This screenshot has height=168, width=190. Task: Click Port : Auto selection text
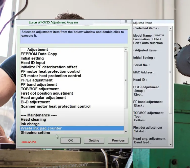(x=148, y=43)
